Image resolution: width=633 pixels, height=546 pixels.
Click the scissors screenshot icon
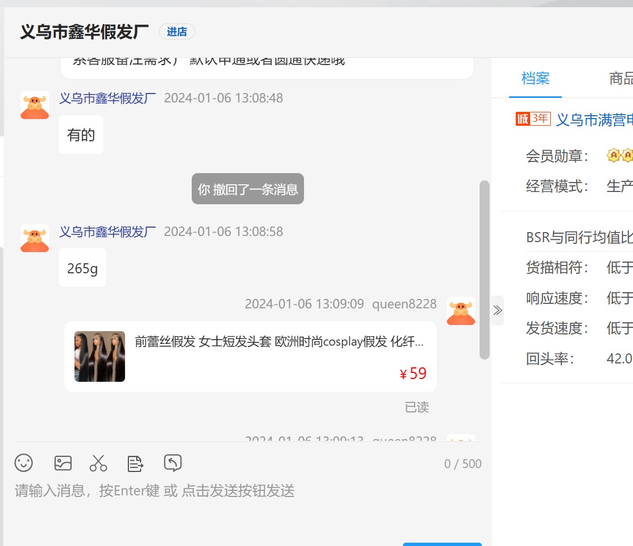point(98,463)
